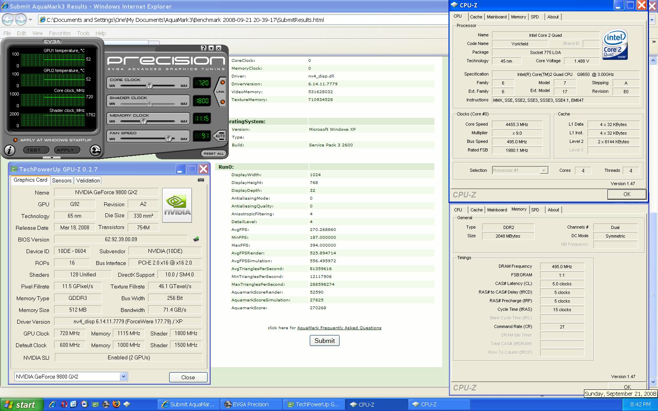Click the GPU-Z BIOS Version 62.92.39.00.09 field
Image resolution: width=658 pixels, height=411 pixels.
pyautogui.click(x=121, y=239)
